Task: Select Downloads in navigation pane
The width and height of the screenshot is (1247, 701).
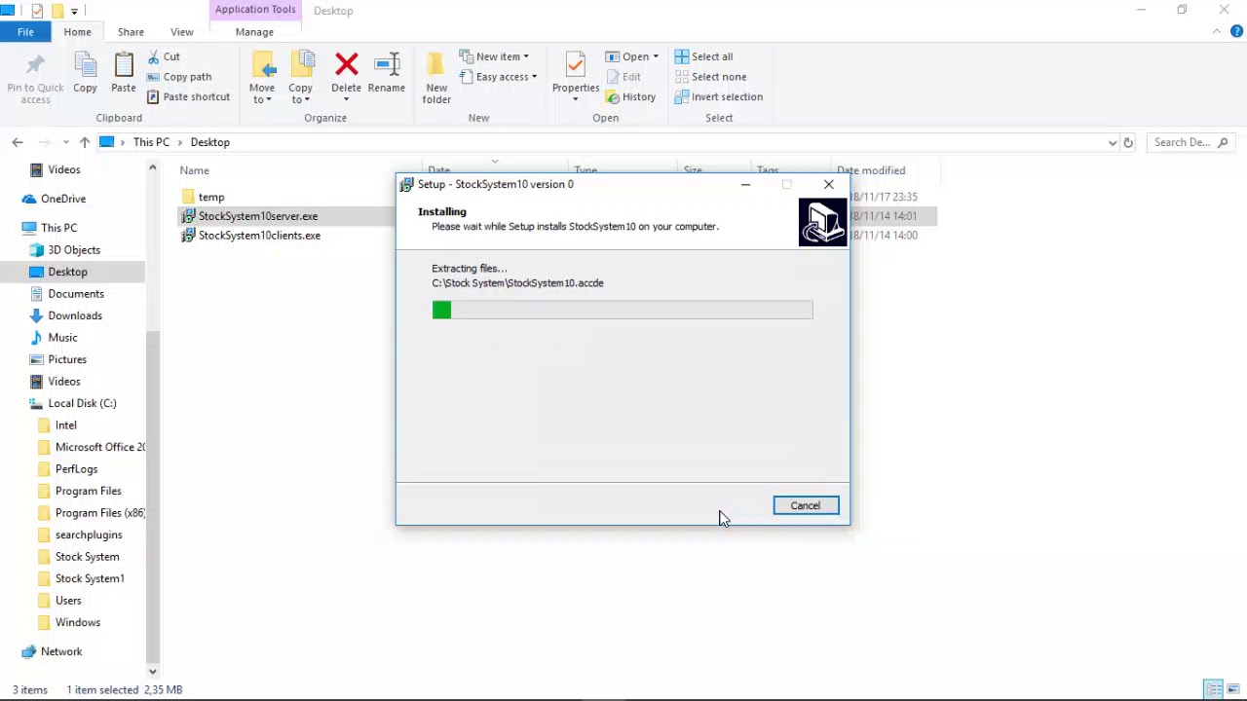Action: pos(75,315)
